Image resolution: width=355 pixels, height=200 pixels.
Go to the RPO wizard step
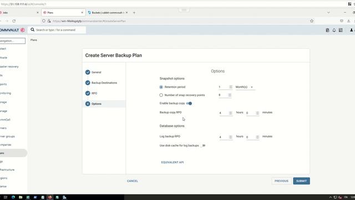(x=94, y=93)
